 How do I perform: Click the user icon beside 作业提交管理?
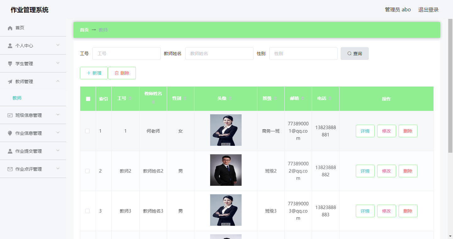click(x=10, y=151)
